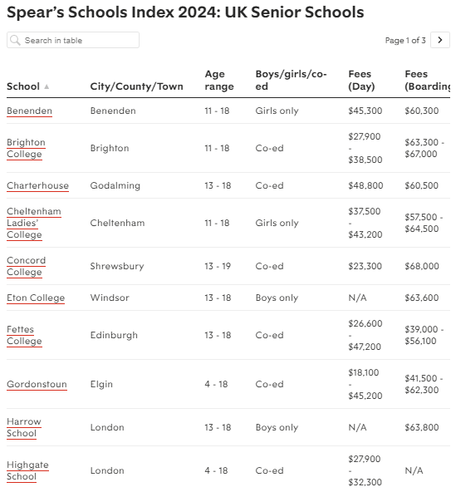Open Brighton College link

point(26,148)
